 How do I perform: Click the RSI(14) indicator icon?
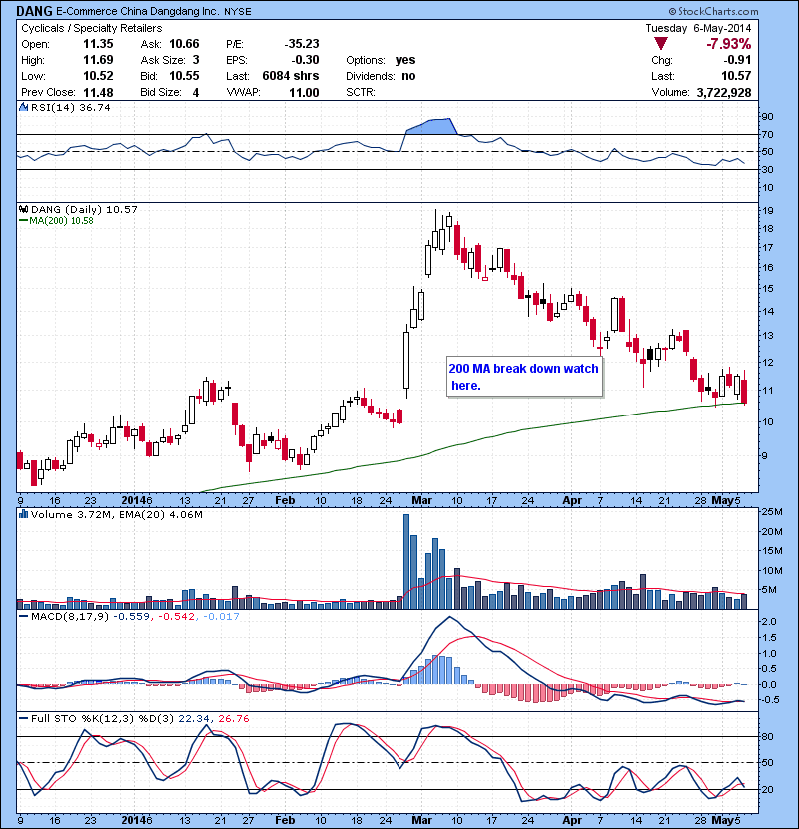(x=23, y=107)
